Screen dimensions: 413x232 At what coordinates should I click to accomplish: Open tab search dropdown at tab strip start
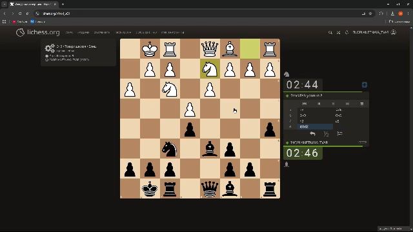[4, 5]
